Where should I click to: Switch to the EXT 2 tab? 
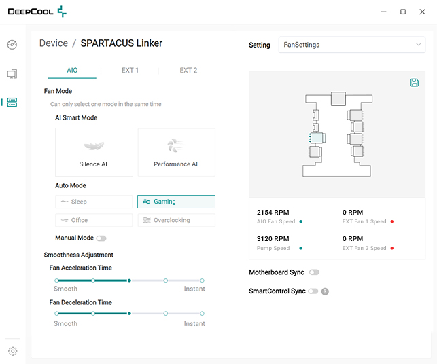[x=188, y=70]
